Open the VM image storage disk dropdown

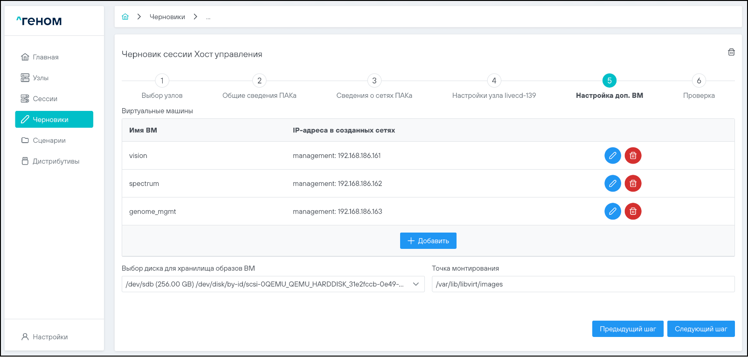(273, 284)
